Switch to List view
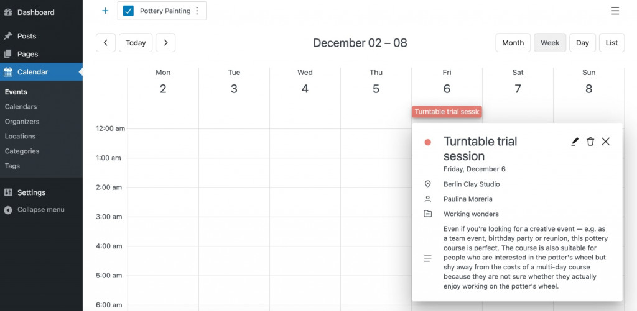 [612, 43]
